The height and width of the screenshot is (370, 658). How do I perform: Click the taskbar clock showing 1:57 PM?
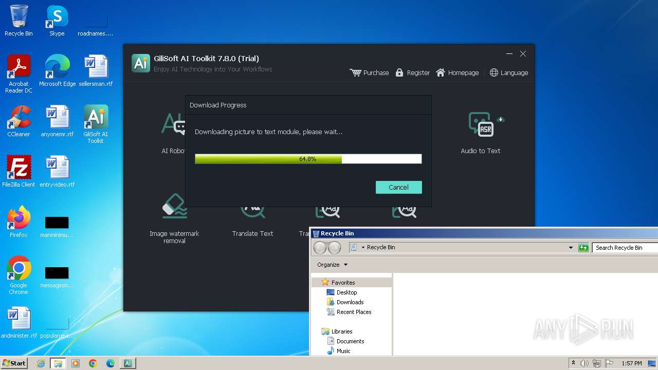pyautogui.click(x=631, y=363)
